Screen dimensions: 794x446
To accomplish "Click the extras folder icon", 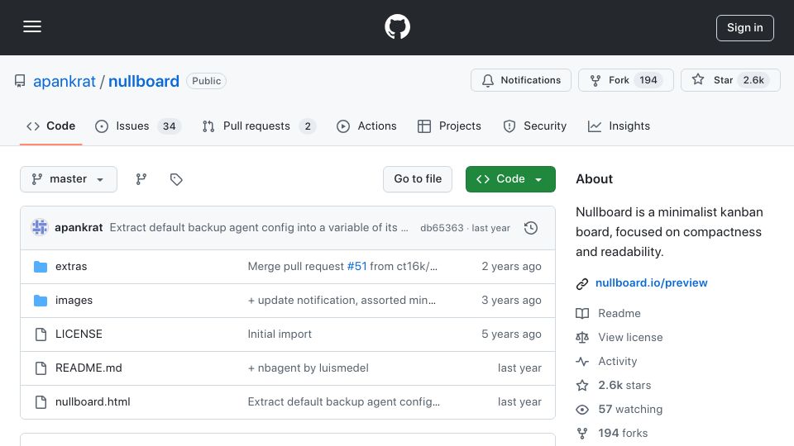I will (41, 267).
